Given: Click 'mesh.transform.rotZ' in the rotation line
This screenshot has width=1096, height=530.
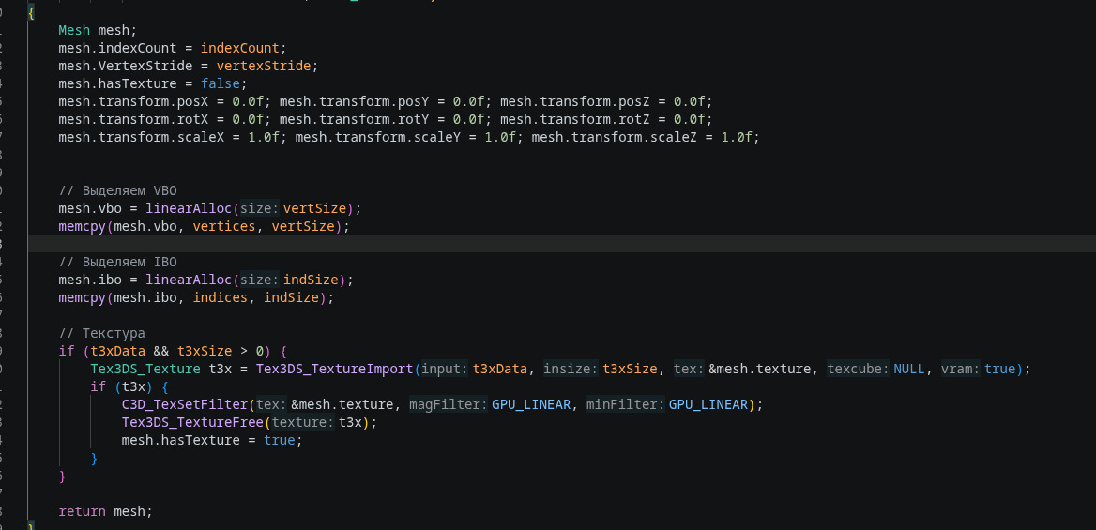Looking at the screenshot, I should 574,119.
